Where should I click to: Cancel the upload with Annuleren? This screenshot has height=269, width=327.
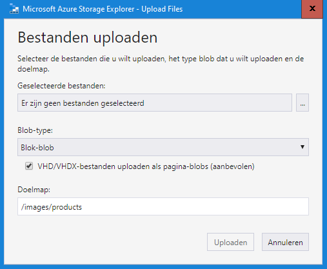[x=285, y=242]
